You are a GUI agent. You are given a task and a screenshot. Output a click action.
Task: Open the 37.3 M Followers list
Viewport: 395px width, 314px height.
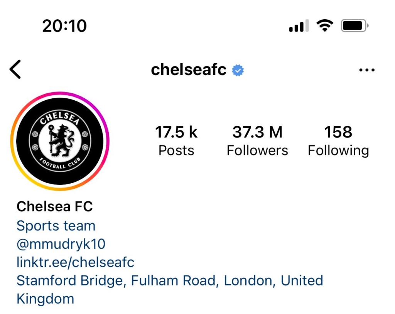tap(257, 141)
